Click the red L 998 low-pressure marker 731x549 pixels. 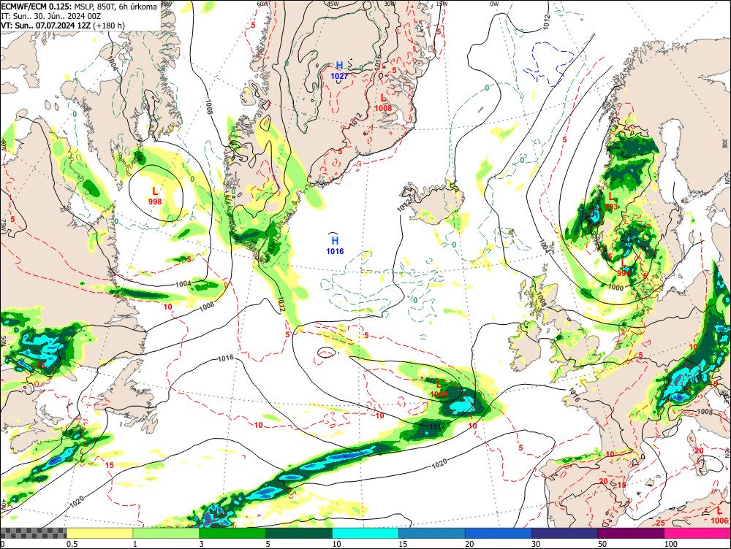[155, 196]
